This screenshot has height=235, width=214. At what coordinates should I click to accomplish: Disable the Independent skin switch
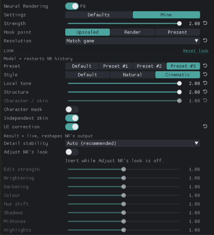pos(72,118)
